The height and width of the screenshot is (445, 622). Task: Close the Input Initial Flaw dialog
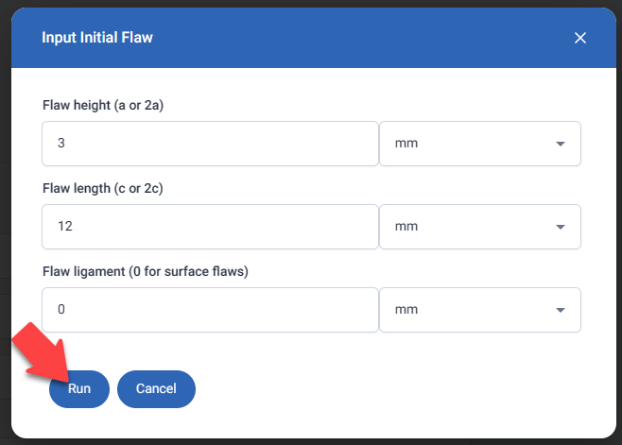580,38
